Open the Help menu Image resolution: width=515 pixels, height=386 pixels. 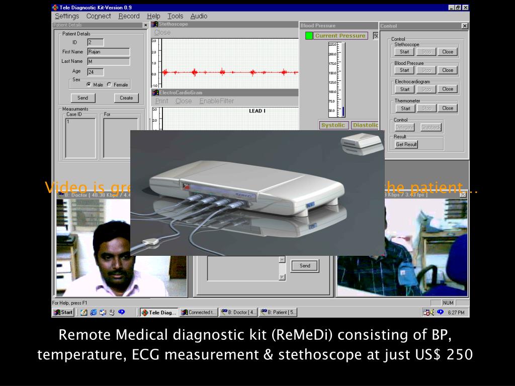153,16
